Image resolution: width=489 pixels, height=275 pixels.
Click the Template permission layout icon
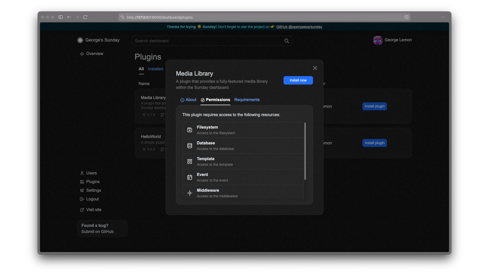tap(190, 161)
